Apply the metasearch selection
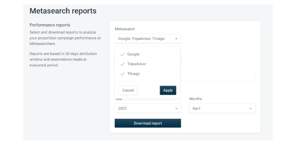297x144 pixels. 168,90
